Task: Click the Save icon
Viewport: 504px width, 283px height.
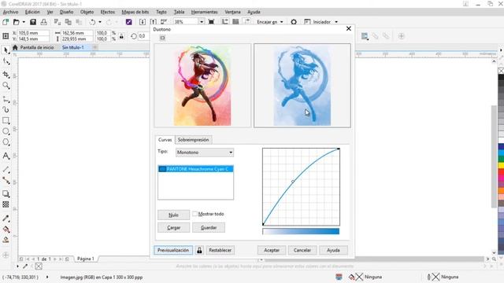Action: point(33,22)
